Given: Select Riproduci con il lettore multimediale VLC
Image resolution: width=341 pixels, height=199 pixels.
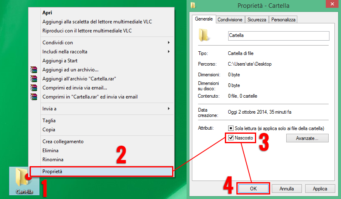Looking at the screenshot, I should (87, 31).
